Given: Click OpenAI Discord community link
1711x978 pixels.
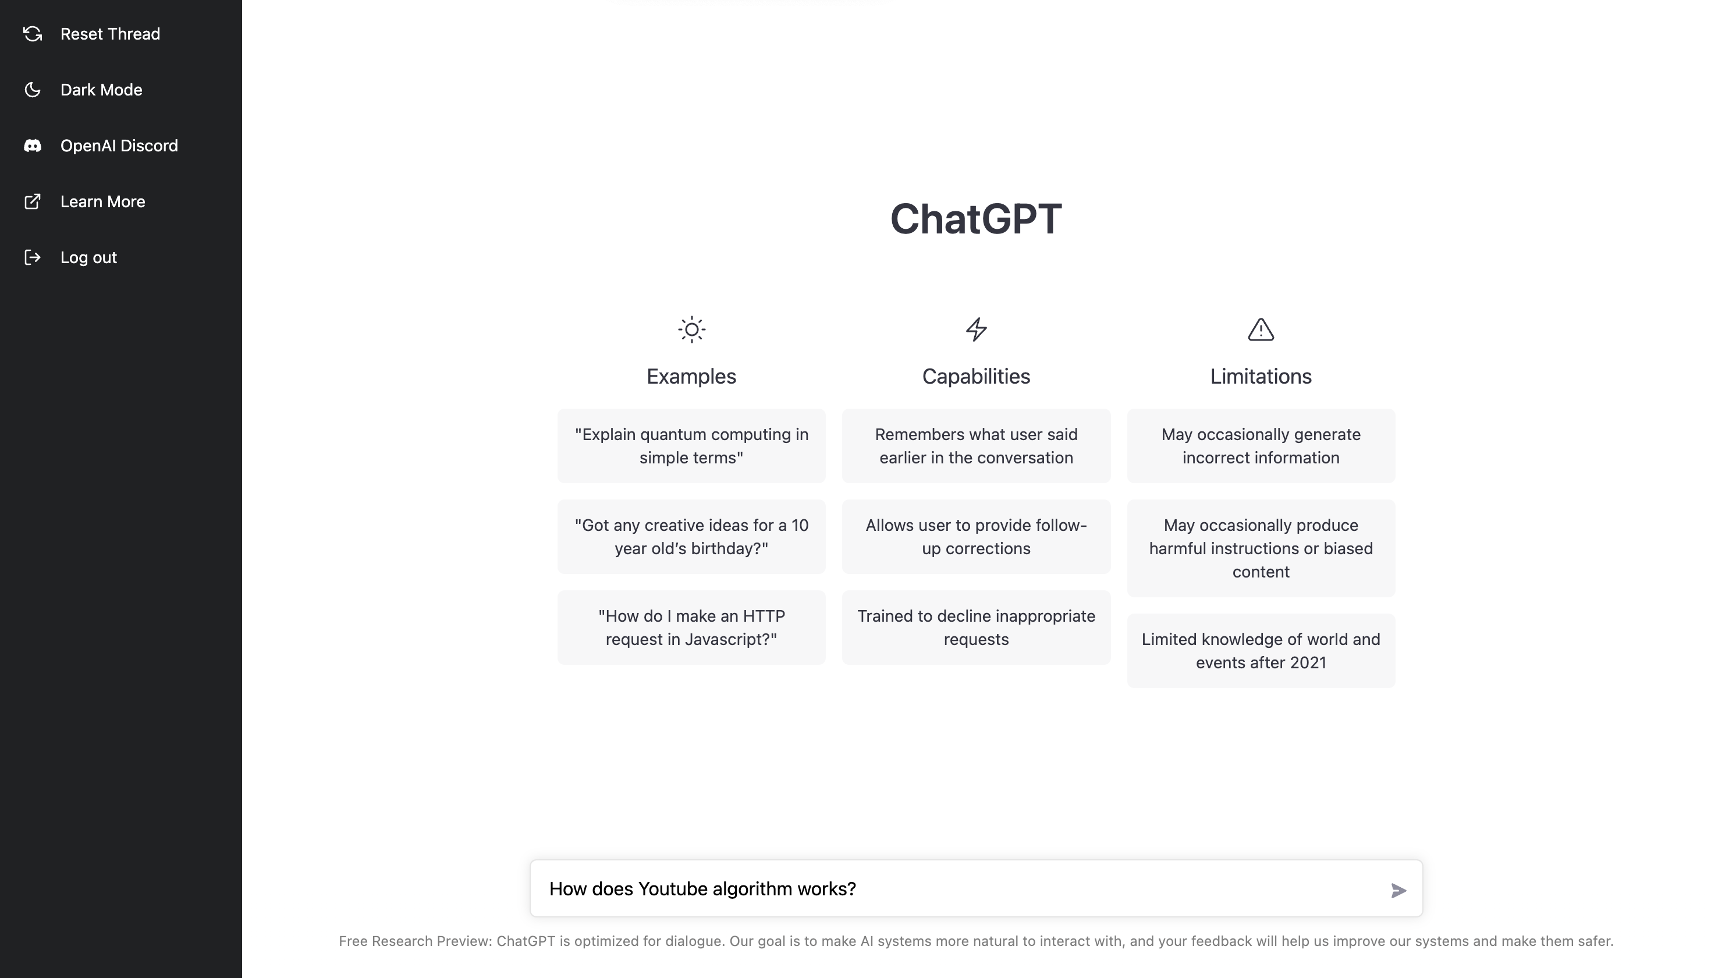Looking at the screenshot, I should point(119,146).
